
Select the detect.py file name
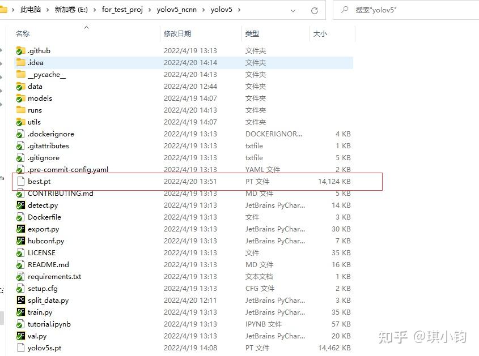43,205
